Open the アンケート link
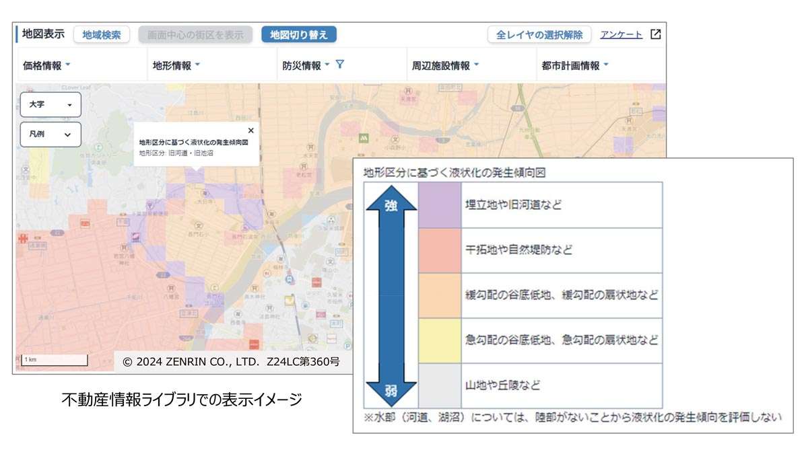The width and height of the screenshot is (808, 454). [x=621, y=35]
